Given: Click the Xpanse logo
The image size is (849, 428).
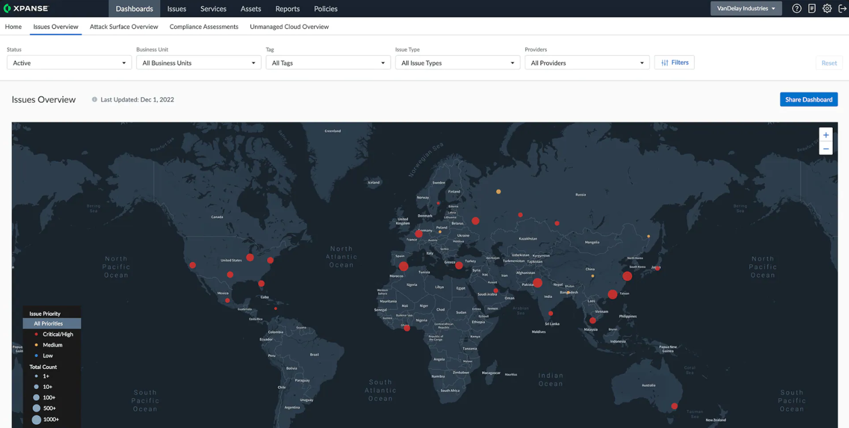Looking at the screenshot, I should [26, 8].
